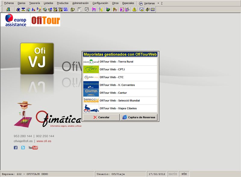The width and height of the screenshot is (241, 177).
Task: Click the traveler with luggage toolbar icon
Action: 33,10
